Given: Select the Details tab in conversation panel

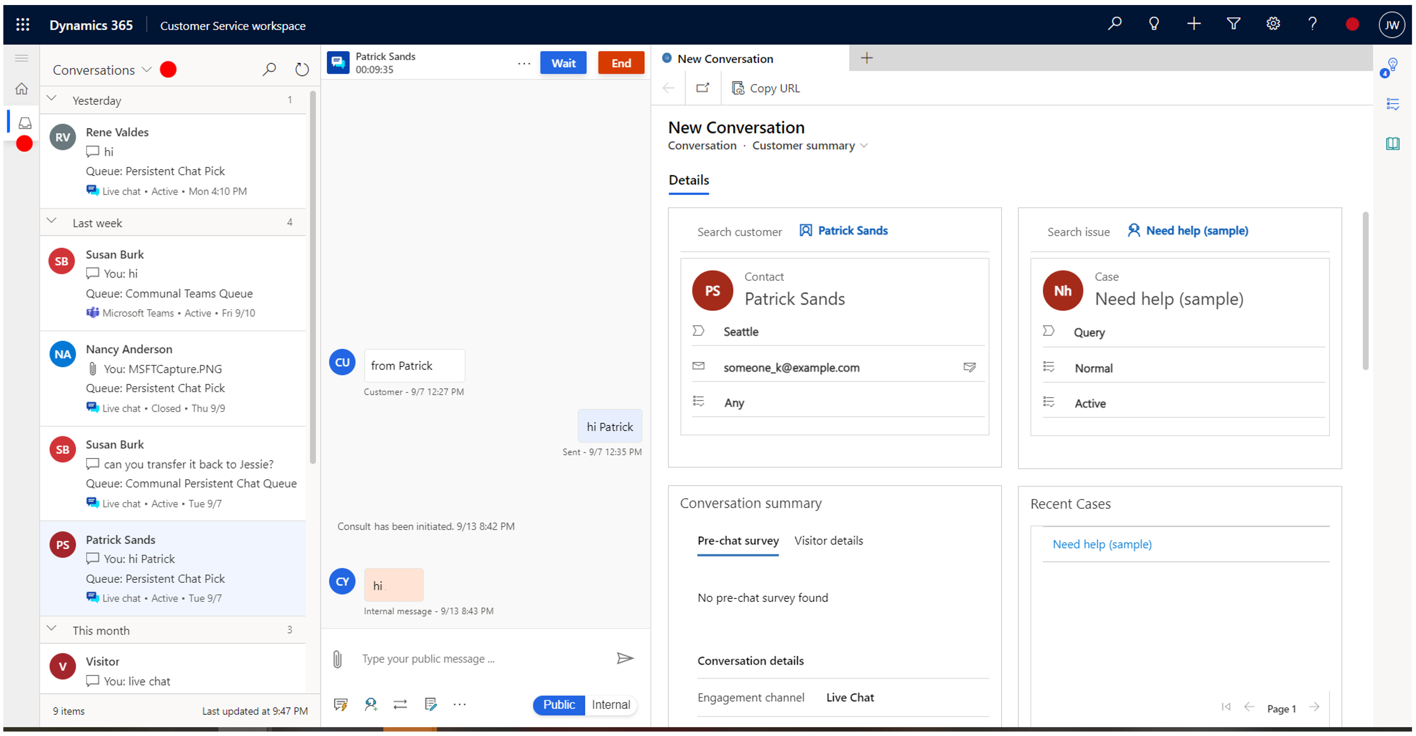Looking at the screenshot, I should (688, 179).
